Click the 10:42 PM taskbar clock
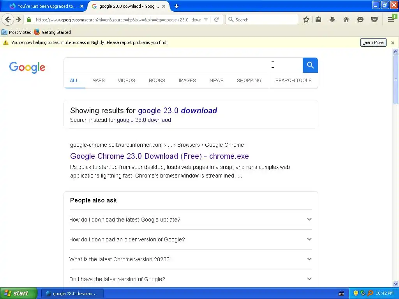The height and width of the screenshot is (299, 399). pyautogui.click(x=385, y=294)
